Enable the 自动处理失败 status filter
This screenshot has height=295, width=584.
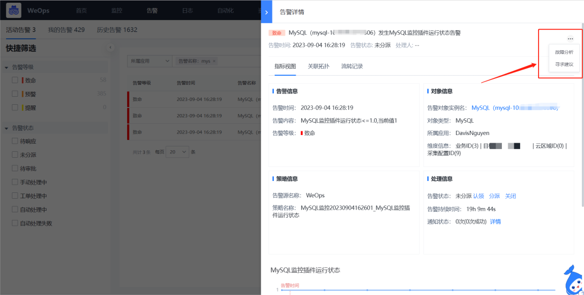pyautogui.click(x=15, y=223)
